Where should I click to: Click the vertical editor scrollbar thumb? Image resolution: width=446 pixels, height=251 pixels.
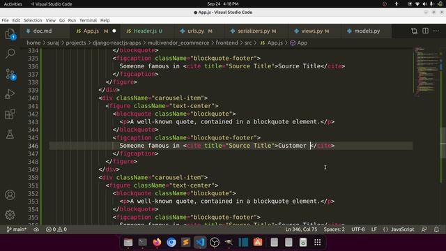click(x=443, y=142)
